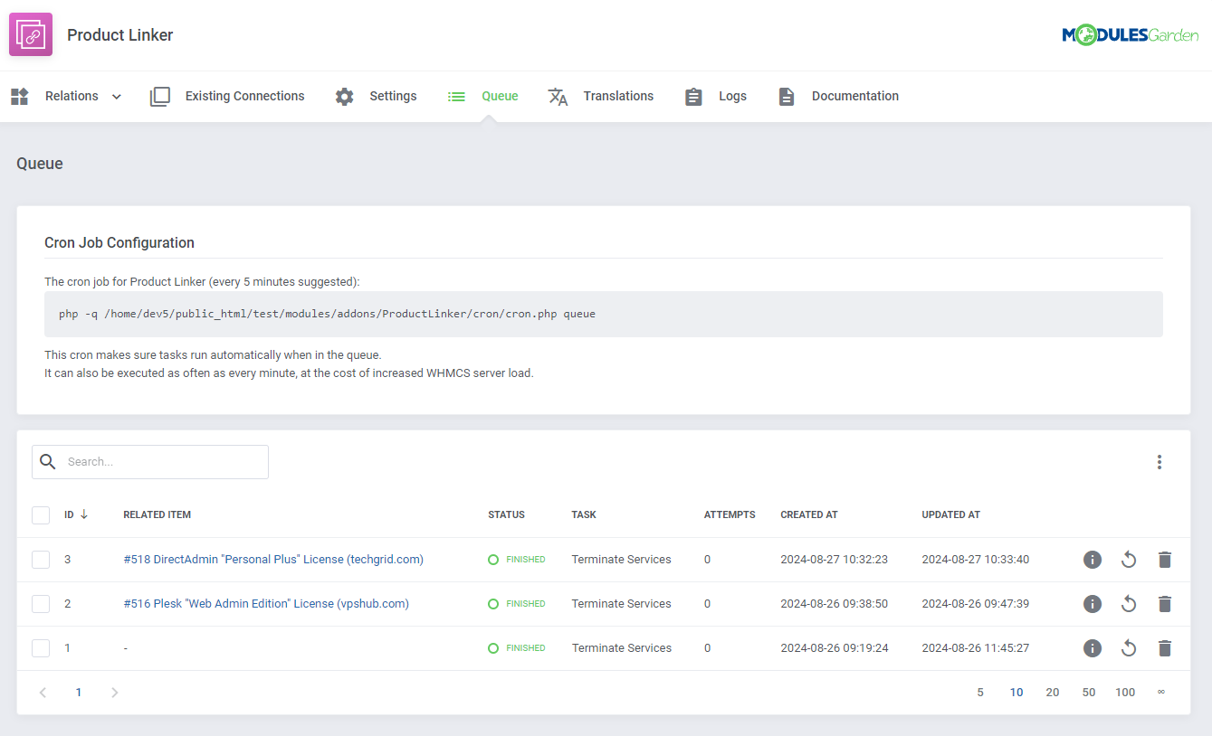Click updated date 2024-08-26 11:45:27

pos(976,648)
